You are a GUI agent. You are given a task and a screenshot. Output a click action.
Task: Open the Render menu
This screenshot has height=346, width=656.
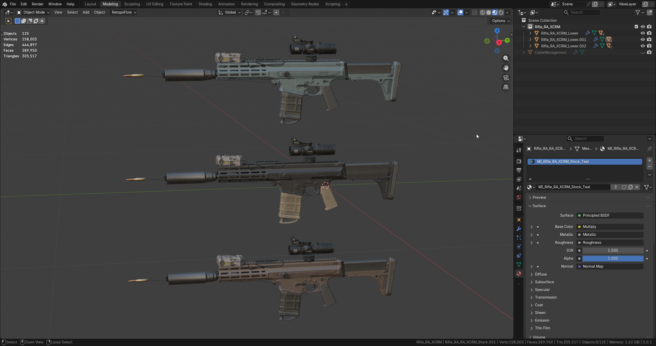click(38, 4)
